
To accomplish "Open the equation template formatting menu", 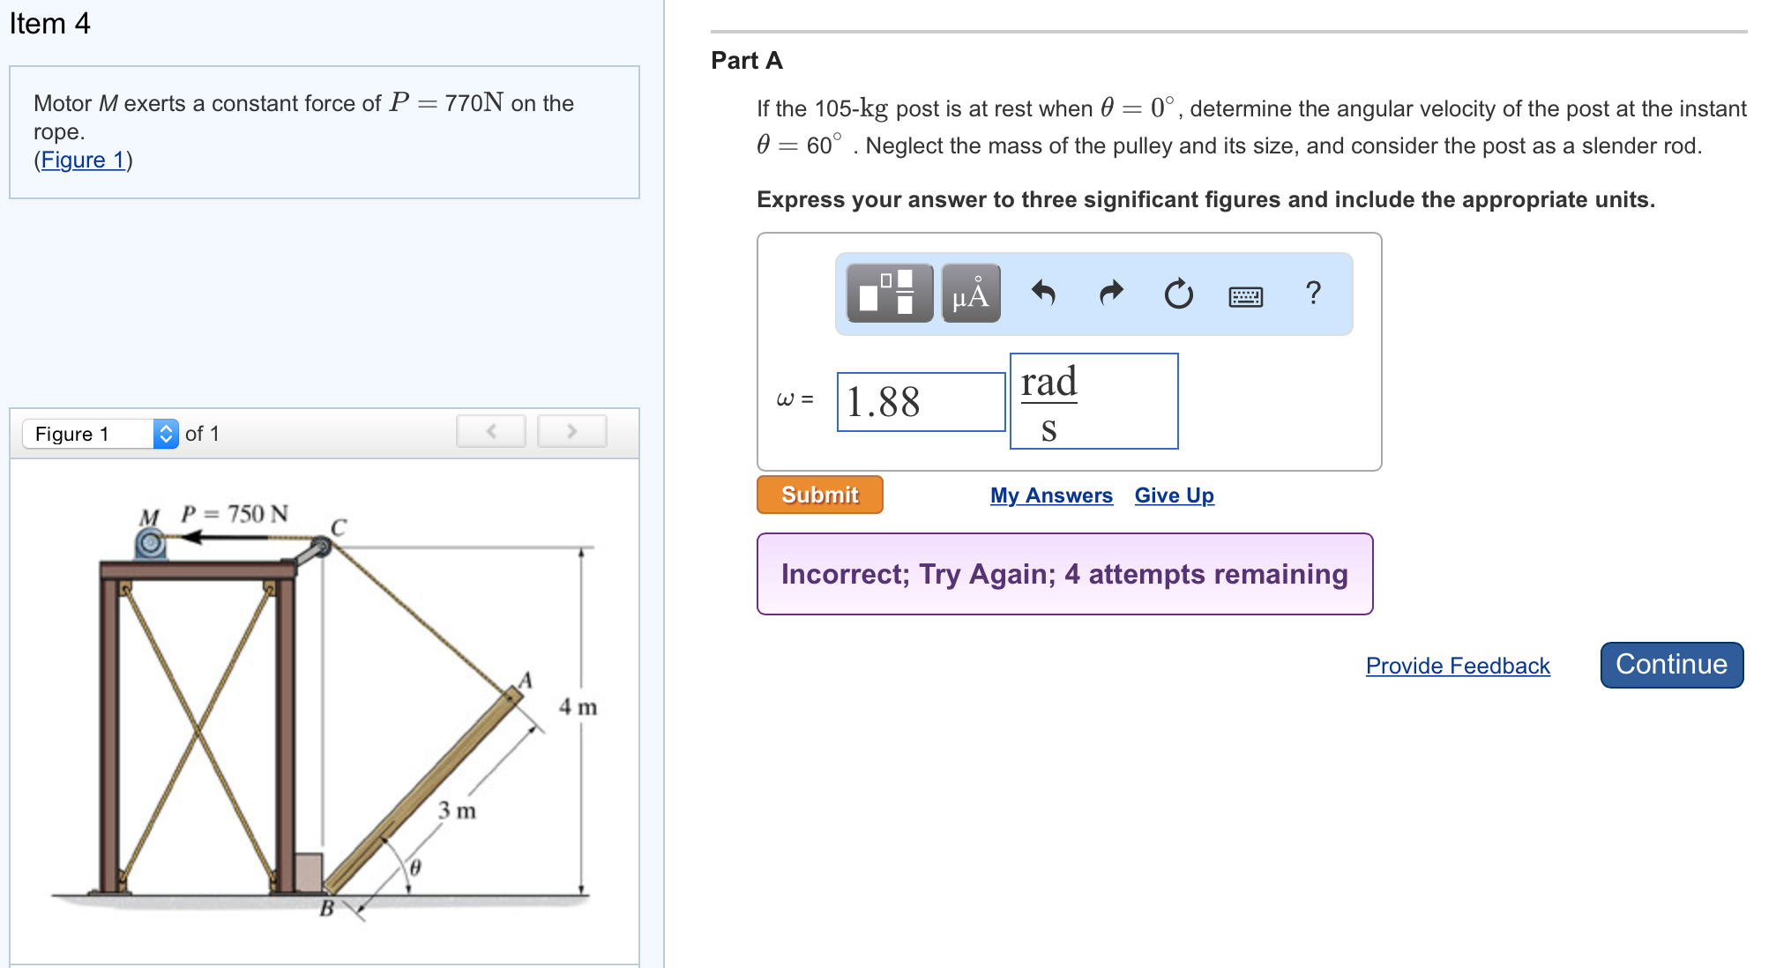I will coord(887,294).
